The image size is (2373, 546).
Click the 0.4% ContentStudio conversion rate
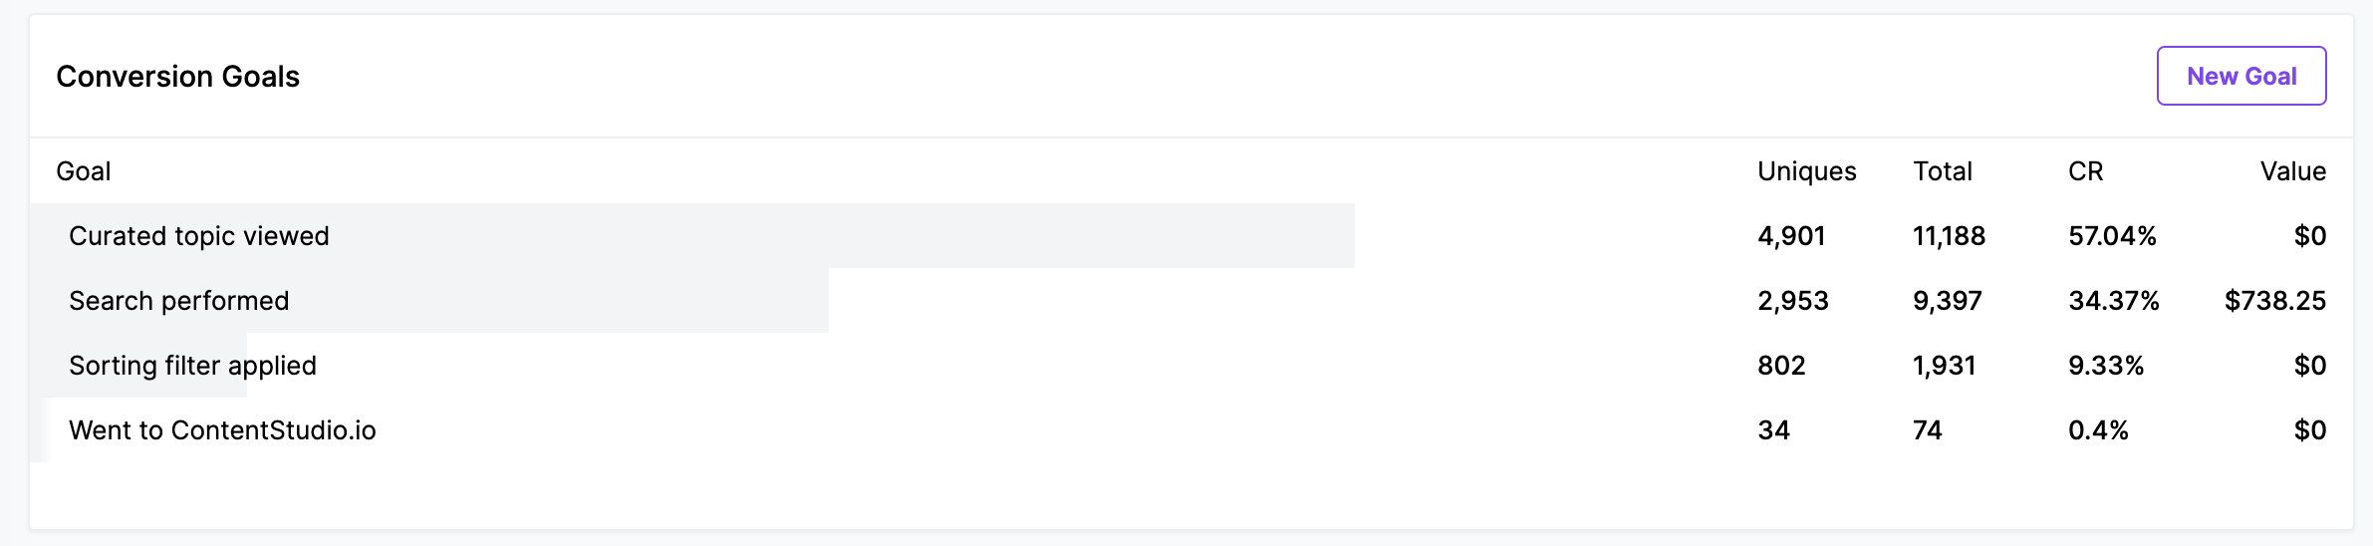click(x=2098, y=430)
